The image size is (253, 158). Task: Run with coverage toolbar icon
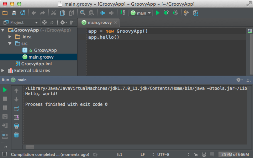[175, 13]
